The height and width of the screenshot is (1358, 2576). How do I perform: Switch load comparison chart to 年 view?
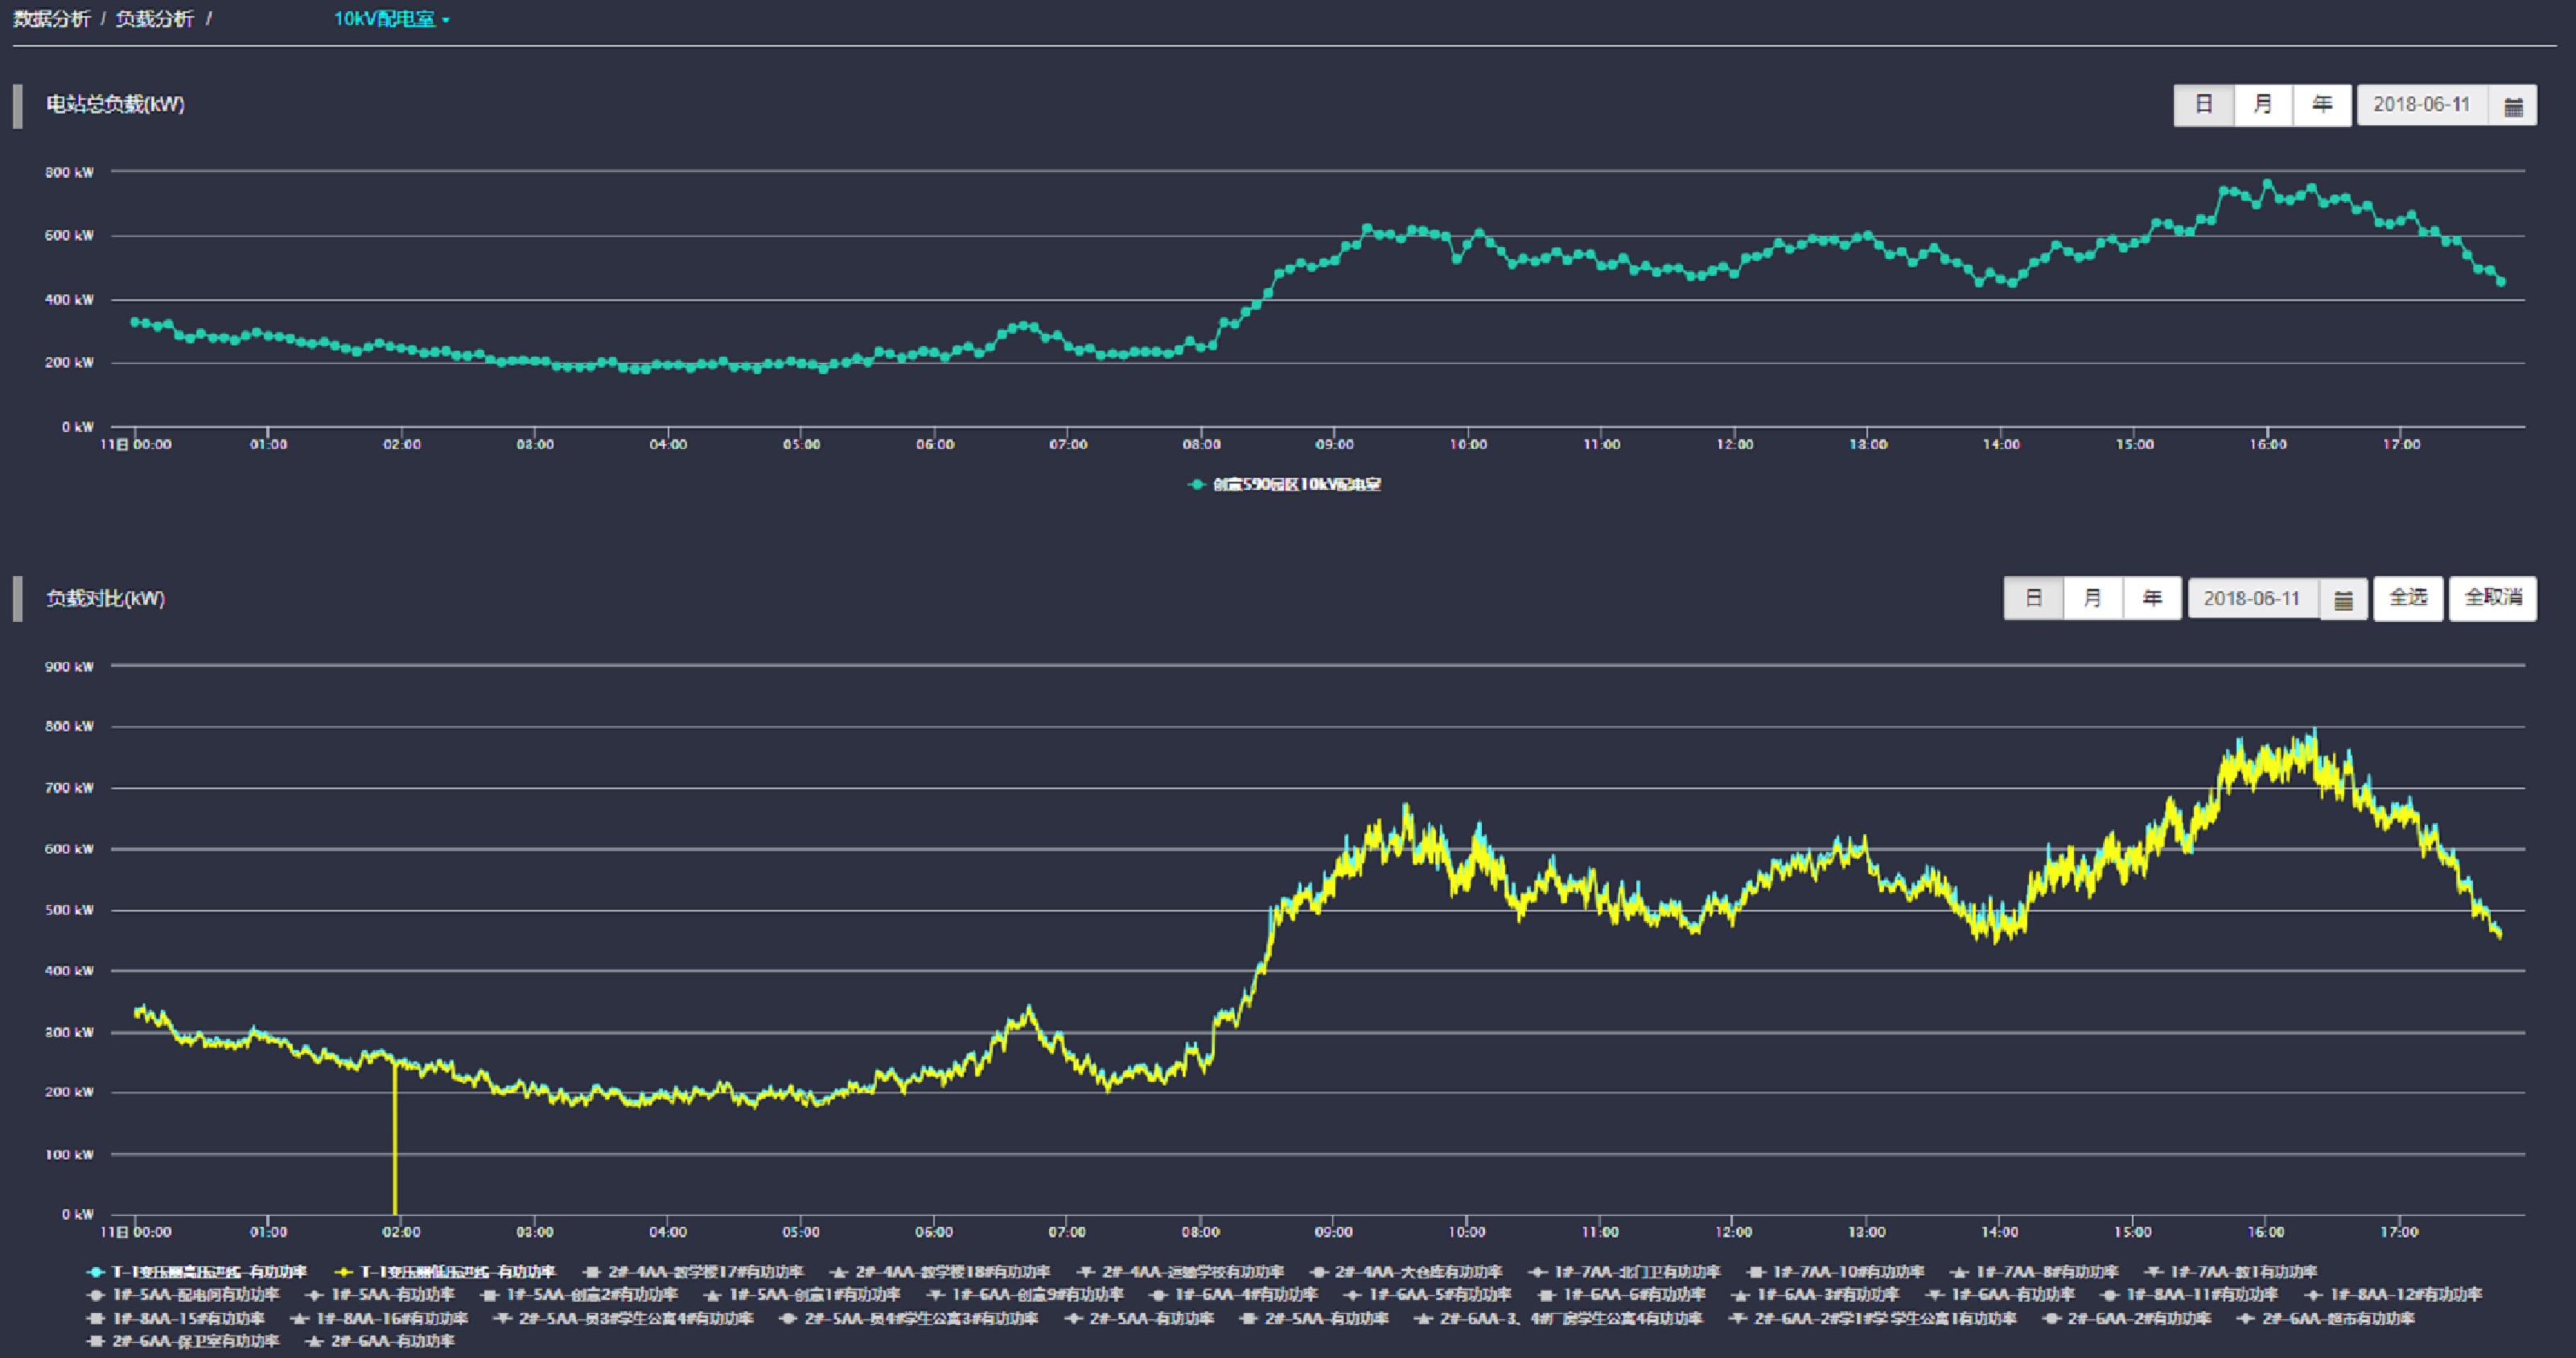click(x=2152, y=599)
